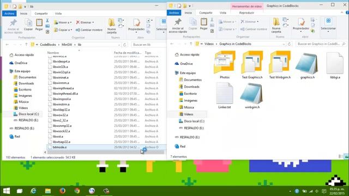Click Seleccionar in Graphics in CodeBlocks window

pyautogui.click(x=328, y=25)
